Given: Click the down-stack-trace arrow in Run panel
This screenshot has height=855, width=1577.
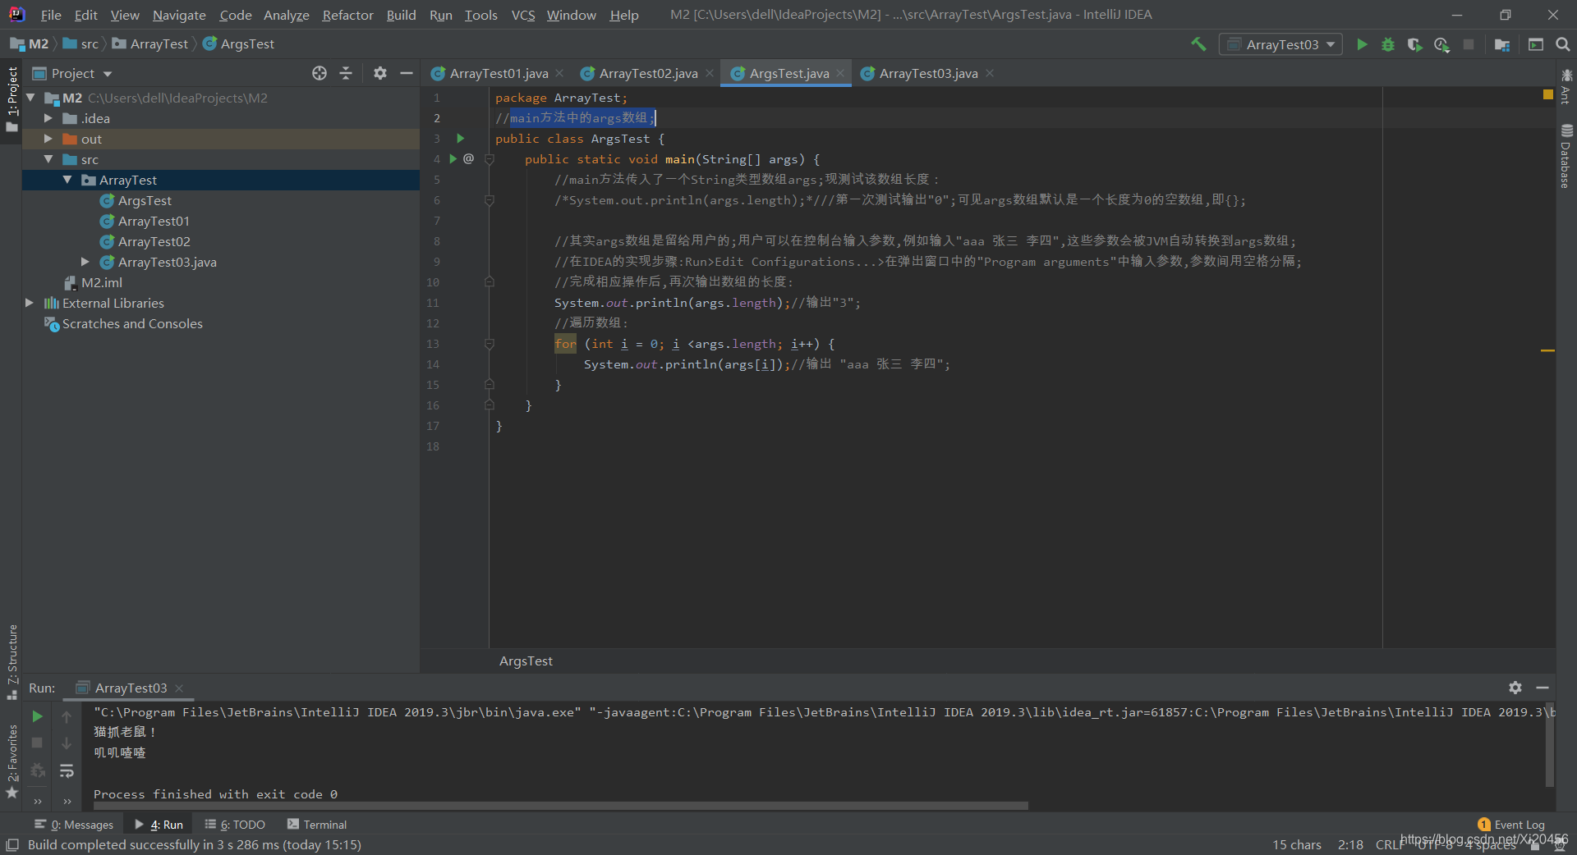Looking at the screenshot, I should (67, 743).
